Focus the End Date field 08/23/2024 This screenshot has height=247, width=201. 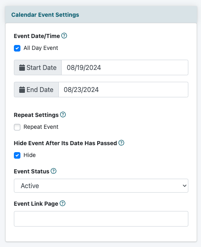pos(123,90)
